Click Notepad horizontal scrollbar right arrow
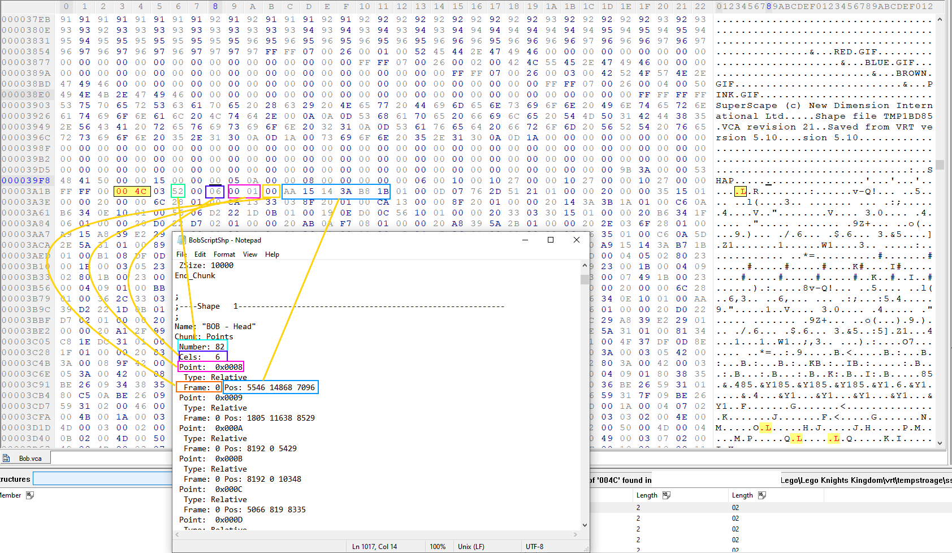 (x=575, y=534)
